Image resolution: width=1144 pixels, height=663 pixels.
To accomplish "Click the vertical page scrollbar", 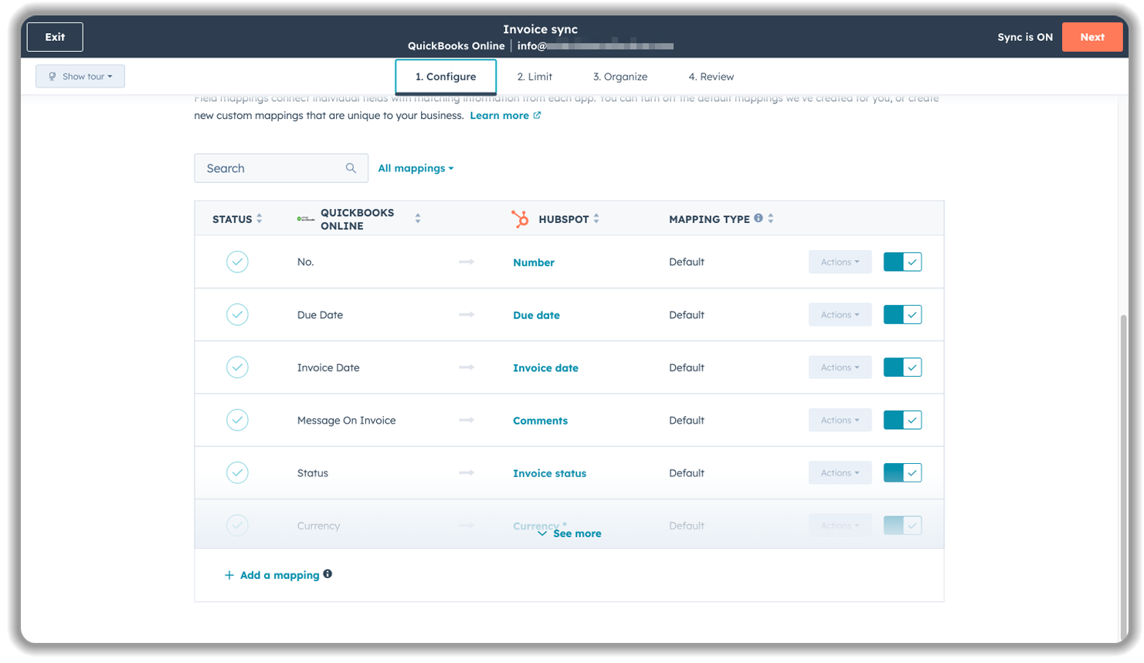I will click(x=1122, y=463).
